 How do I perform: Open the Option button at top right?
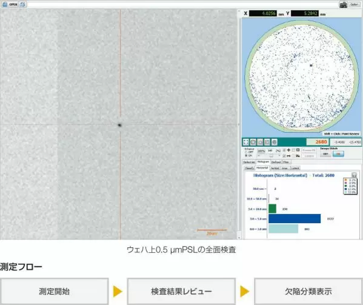pos(354,4)
